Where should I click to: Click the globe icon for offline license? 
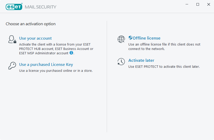pyautogui.click(x=121, y=39)
